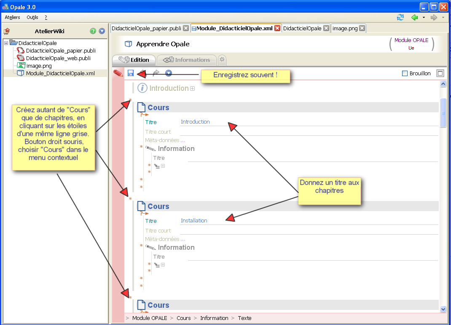This screenshot has height=325, width=451.
Task: Open the back arrow history dropdown
Action: [424, 18]
